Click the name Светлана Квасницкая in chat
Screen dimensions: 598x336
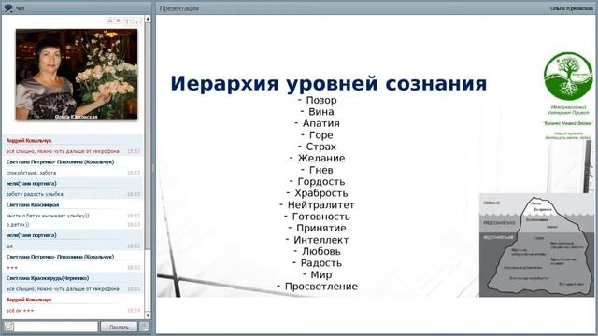(x=33, y=205)
